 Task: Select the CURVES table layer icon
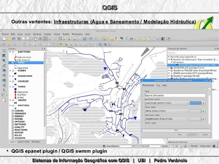[13, 111]
